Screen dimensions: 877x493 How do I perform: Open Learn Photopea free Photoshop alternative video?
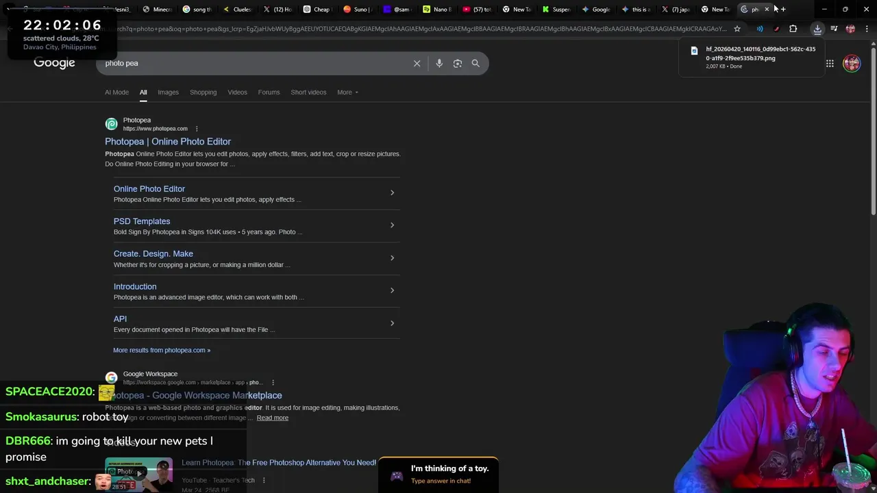(x=279, y=463)
